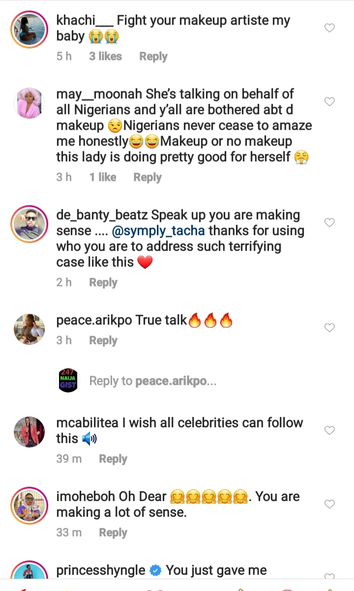
Task: Like mcabilitea's comment about celebrities
Action: pos(329,430)
